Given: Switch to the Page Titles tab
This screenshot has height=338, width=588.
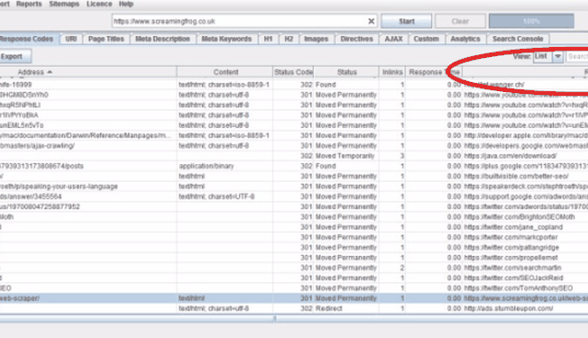Looking at the screenshot, I should [x=106, y=39].
